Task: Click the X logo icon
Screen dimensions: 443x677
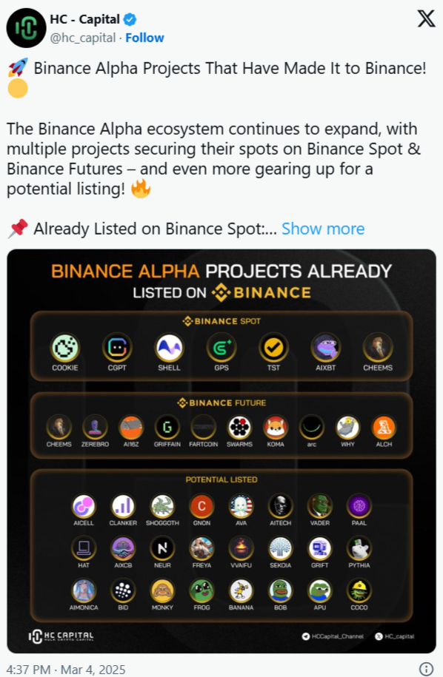Action: [426, 18]
